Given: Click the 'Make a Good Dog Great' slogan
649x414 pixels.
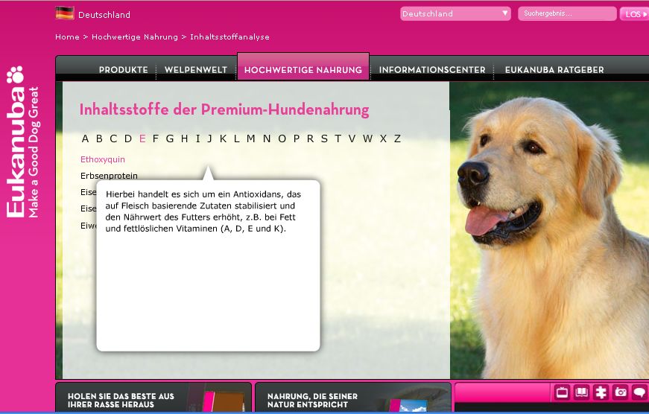Looking at the screenshot, I should coord(34,152).
